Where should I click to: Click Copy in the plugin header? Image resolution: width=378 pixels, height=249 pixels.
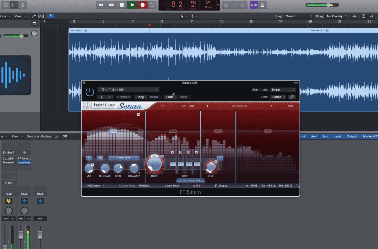click(140, 97)
